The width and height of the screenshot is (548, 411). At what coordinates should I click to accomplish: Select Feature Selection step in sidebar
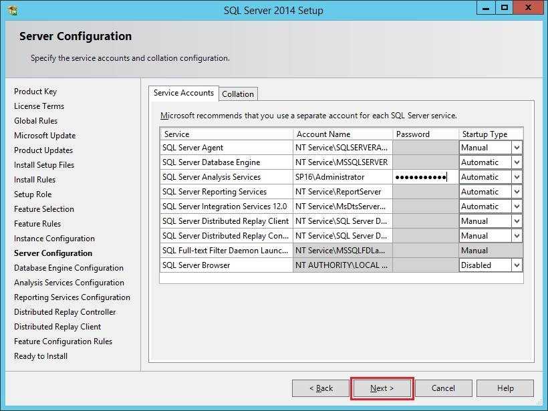pyautogui.click(x=44, y=209)
